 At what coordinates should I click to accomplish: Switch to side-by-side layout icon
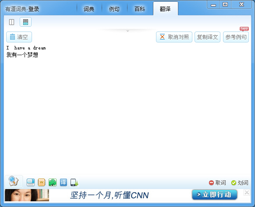11,22
